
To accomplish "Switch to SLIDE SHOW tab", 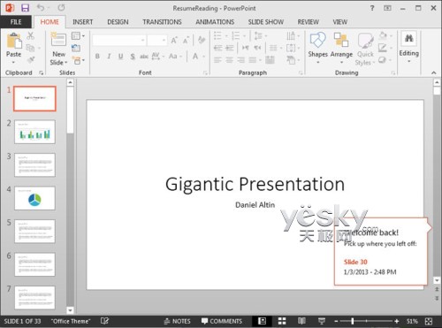I will coord(265,22).
